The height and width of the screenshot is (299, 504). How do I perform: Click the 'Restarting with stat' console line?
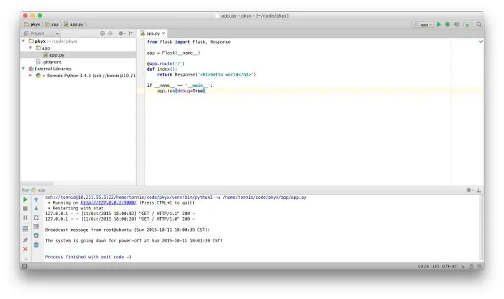click(76, 209)
